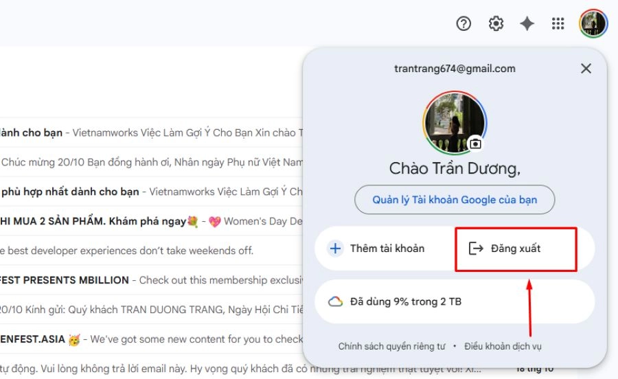Image resolution: width=618 pixels, height=379 pixels.
Task: Open Gmail settings gear icon
Action: [x=496, y=23]
